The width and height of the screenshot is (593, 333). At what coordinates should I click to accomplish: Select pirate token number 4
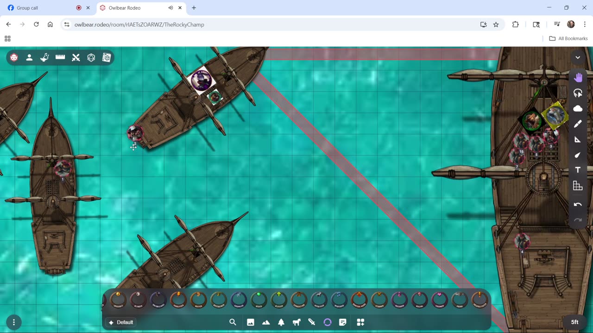pos(522,242)
